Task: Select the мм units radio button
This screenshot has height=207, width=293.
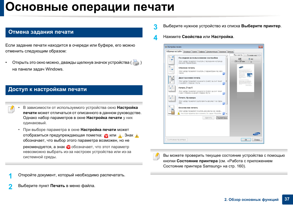Action: tap(249, 59)
